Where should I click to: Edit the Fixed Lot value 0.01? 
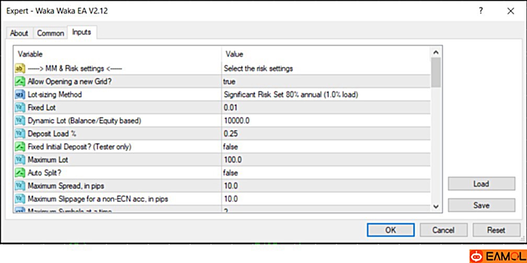click(x=326, y=107)
